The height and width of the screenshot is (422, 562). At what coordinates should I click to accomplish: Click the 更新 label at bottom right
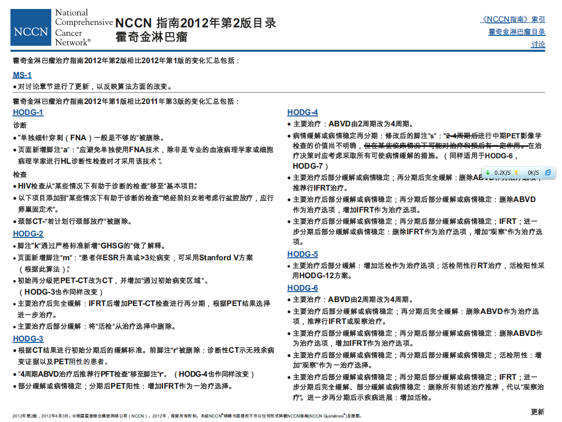537,412
